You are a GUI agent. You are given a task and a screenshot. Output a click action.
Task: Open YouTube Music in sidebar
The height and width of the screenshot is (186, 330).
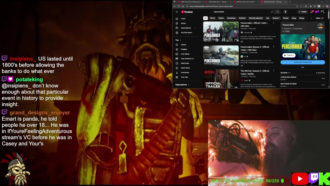[186, 33]
